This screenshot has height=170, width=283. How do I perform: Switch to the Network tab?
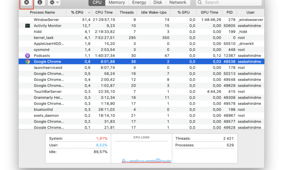point(178,3)
